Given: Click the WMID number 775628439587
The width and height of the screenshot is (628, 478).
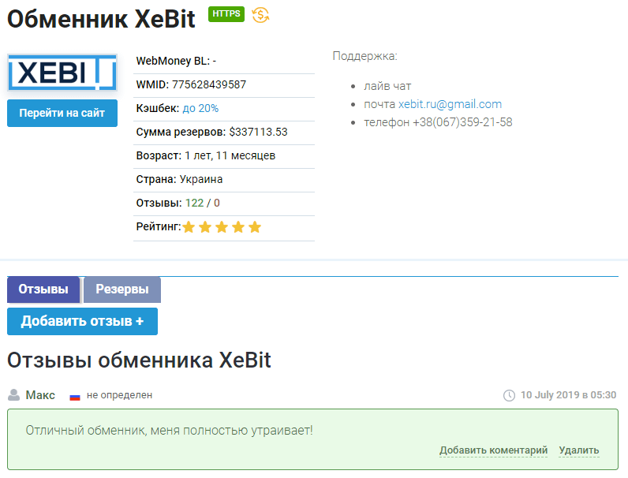Looking at the screenshot, I should point(209,84).
